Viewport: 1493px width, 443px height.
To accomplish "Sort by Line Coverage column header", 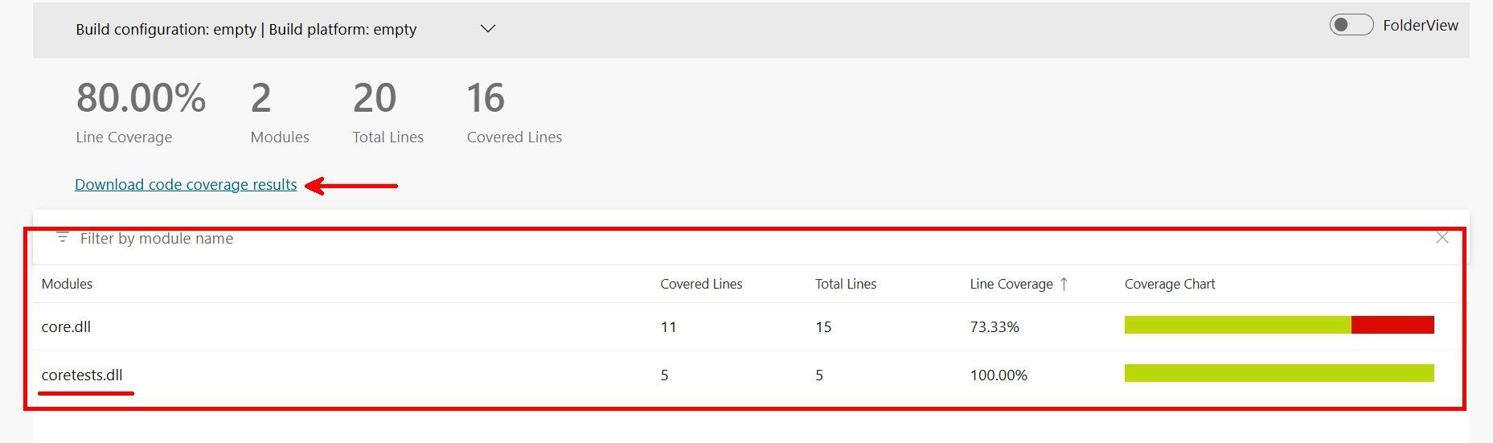I will (1011, 284).
